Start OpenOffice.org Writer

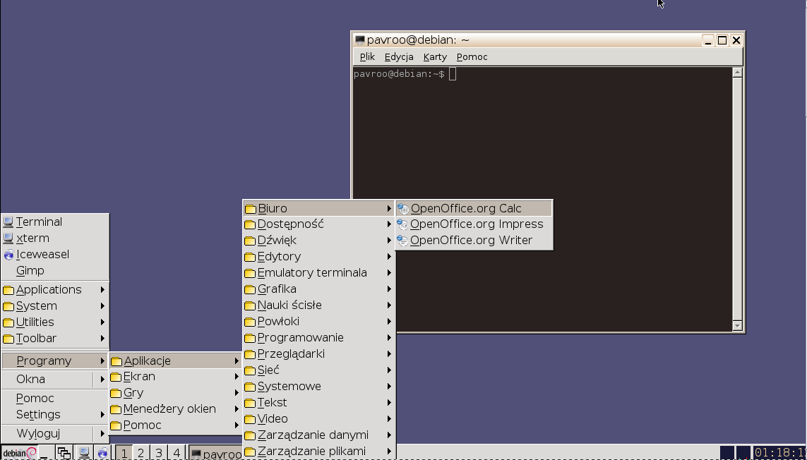tap(471, 241)
